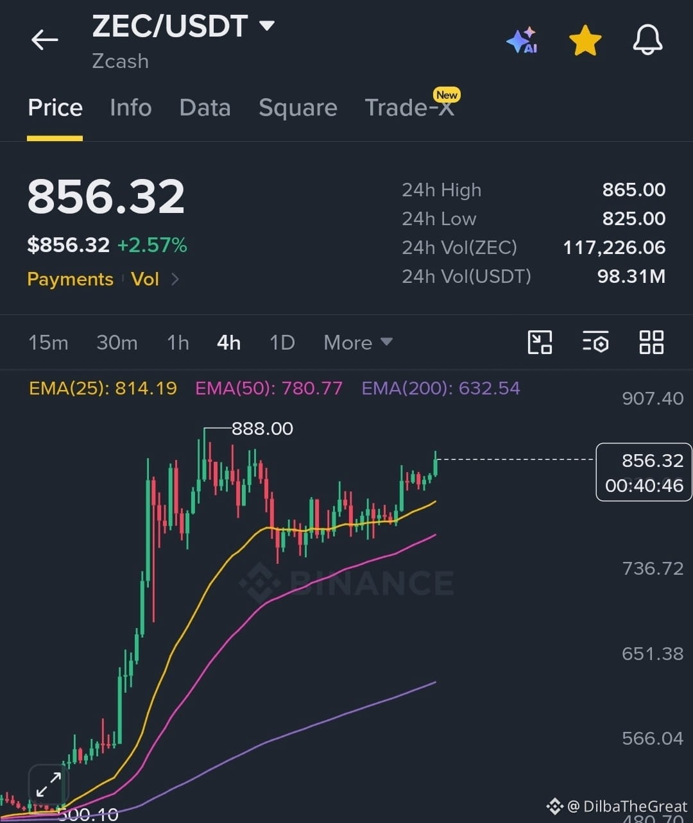Open the chart drawing tools icon

click(540, 342)
